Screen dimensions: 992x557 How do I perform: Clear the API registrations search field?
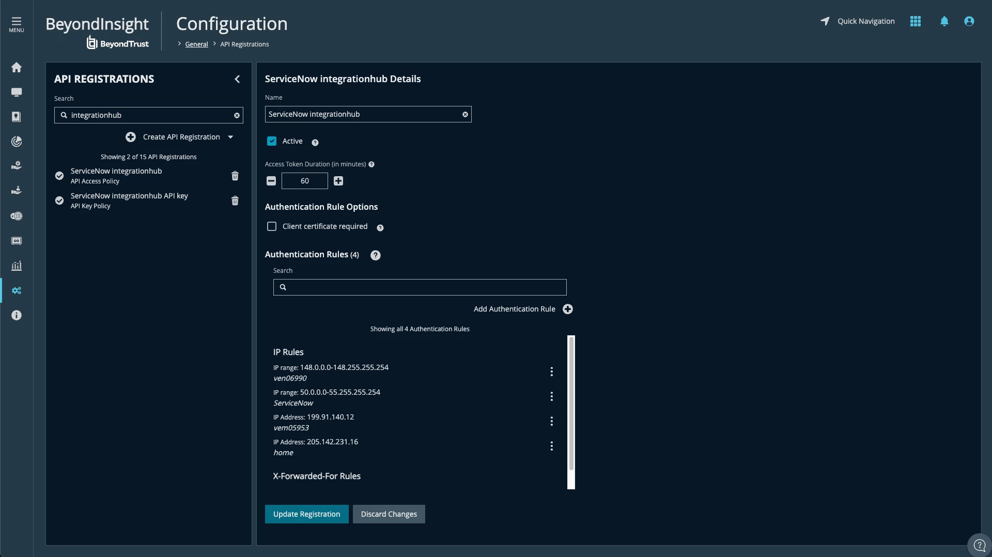point(237,115)
